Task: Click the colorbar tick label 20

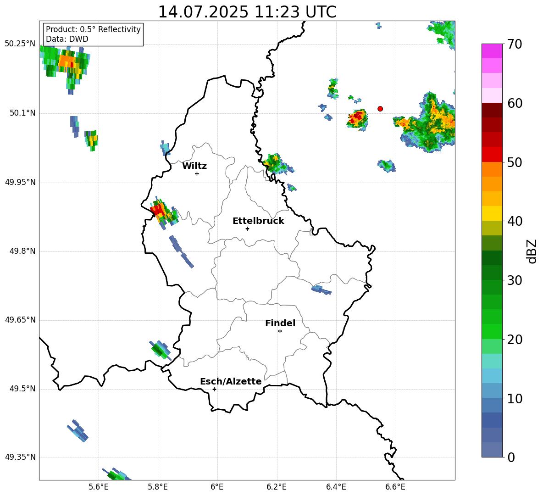Action: pyautogui.click(x=515, y=340)
